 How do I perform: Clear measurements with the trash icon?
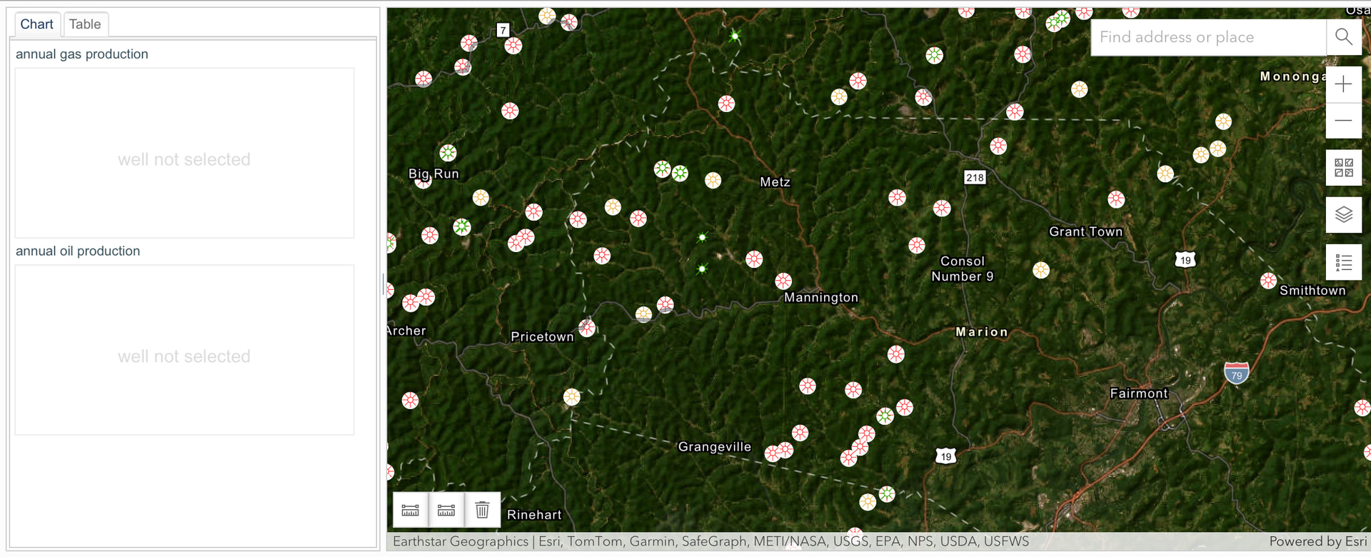pyautogui.click(x=483, y=510)
